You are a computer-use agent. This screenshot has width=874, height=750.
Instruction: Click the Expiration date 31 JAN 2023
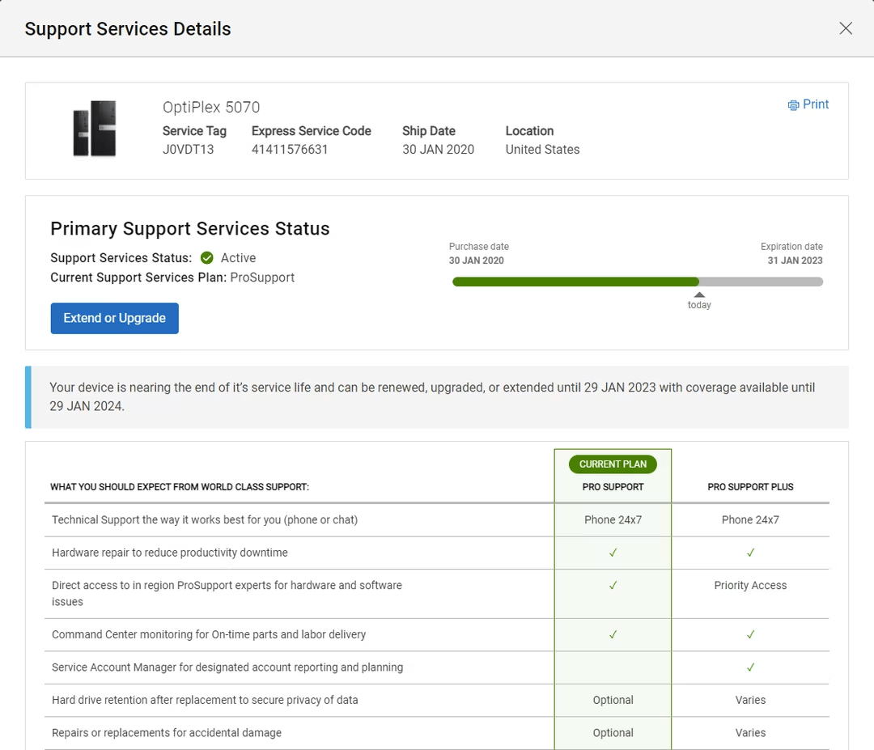click(x=795, y=261)
